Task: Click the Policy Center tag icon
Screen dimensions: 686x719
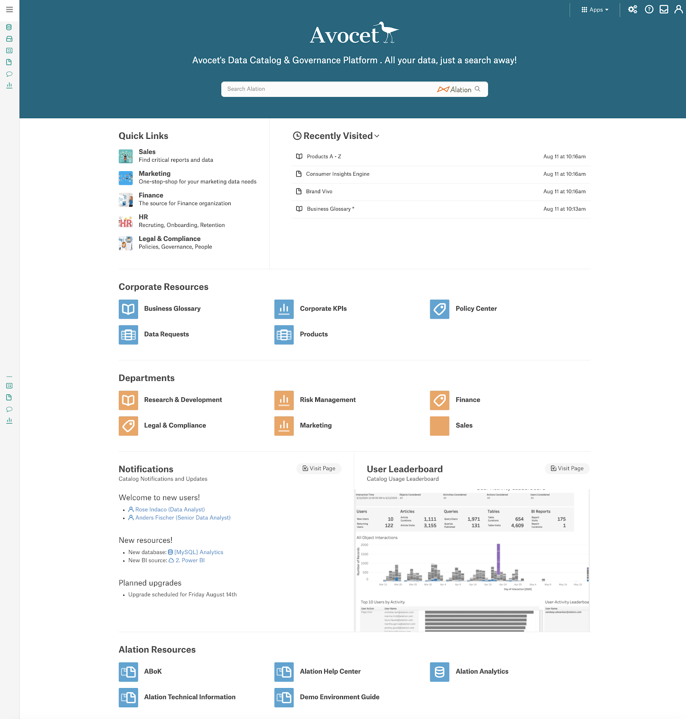Action: click(439, 309)
